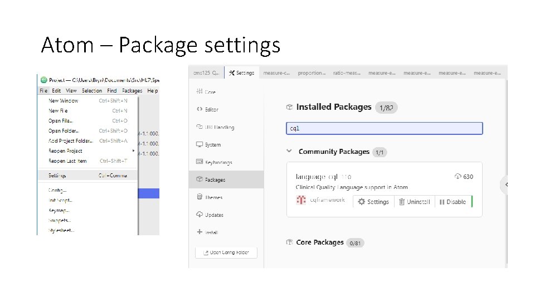Screen dimensions: 535x301
Task: Open the Edit menu
Action: pyautogui.click(x=56, y=91)
